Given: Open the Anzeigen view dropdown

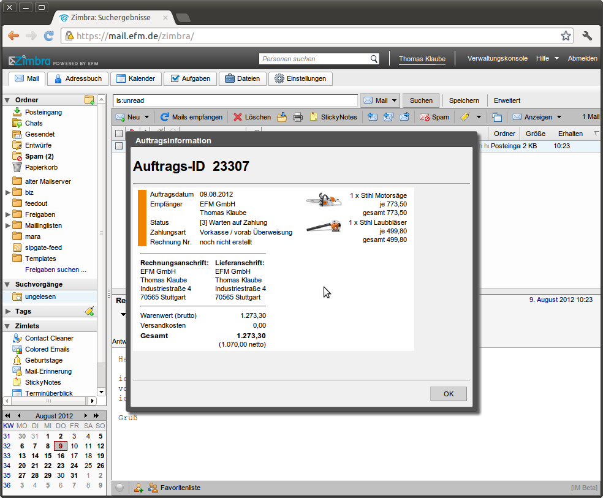Looking at the screenshot, I should [x=559, y=117].
